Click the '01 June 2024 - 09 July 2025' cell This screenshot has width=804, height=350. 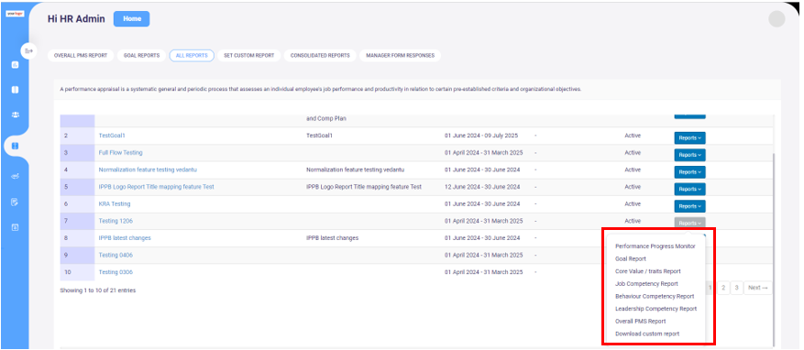(481, 136)
